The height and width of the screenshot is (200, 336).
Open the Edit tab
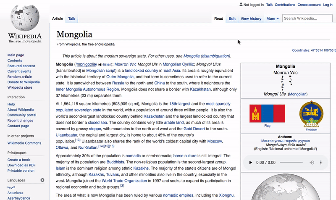point(232,18)
